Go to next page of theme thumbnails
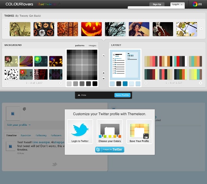Image resolution: width=207 pixels, height=184 pixels. pos(201,29)
